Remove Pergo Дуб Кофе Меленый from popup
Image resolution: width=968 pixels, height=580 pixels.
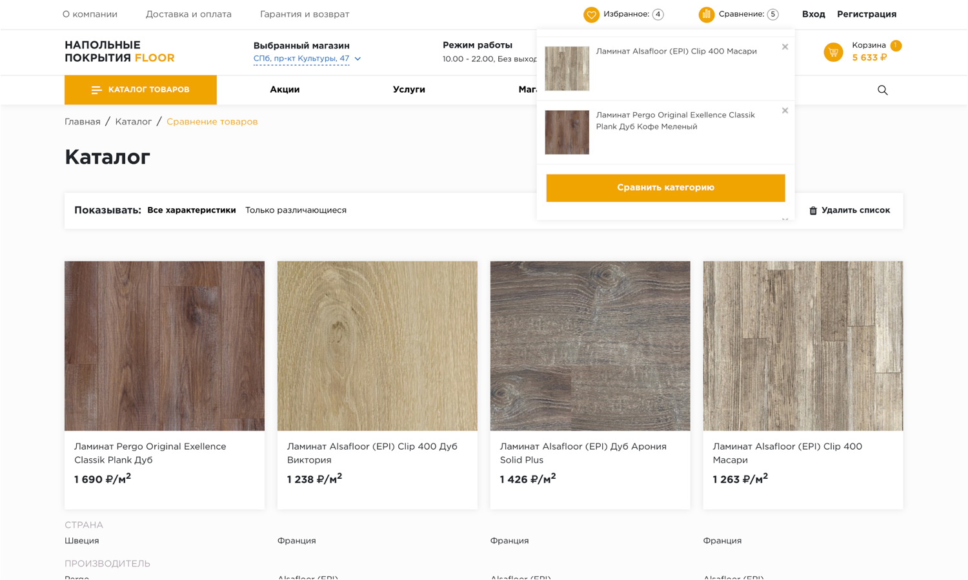tap(785, 111)
